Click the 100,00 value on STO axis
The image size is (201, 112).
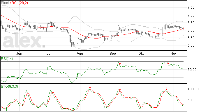click(193, 89)
